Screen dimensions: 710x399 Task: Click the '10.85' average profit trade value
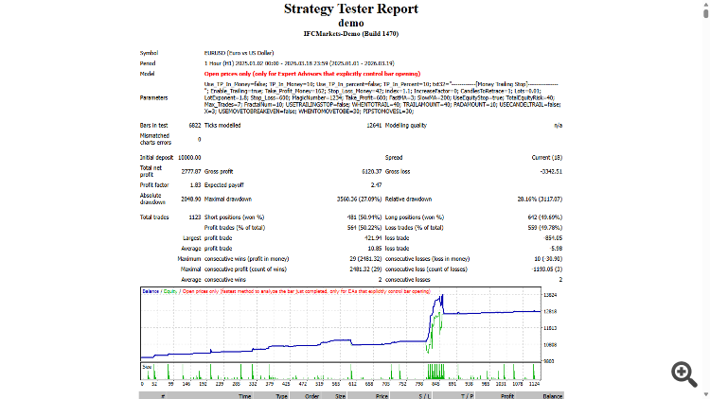(x=375, y=249)
